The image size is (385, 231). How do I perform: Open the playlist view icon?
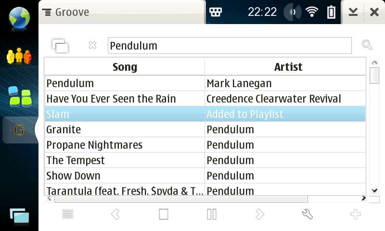pyautogui.click(x=68, y=214)
